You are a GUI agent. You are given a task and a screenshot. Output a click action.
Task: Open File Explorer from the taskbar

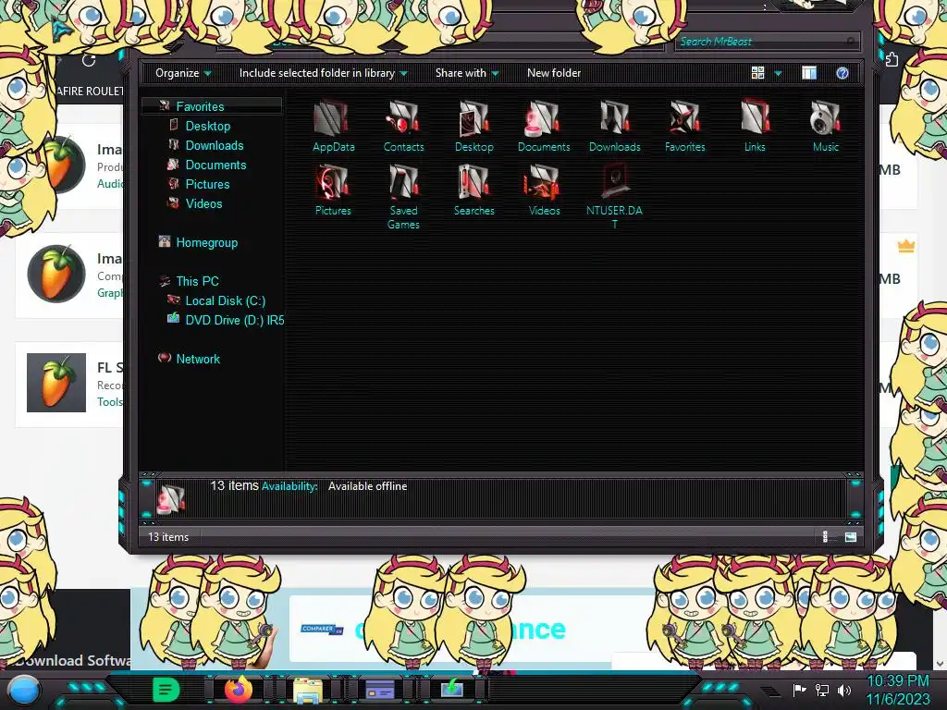(x=308, y=690)
